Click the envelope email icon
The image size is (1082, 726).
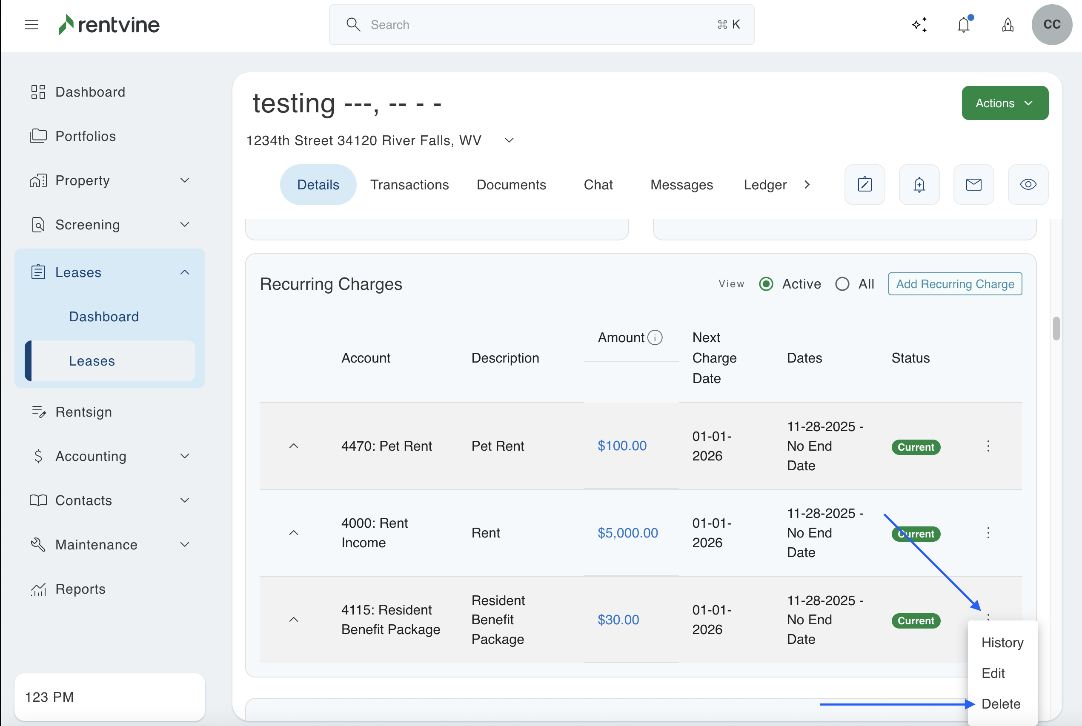[x=973, y=185]
